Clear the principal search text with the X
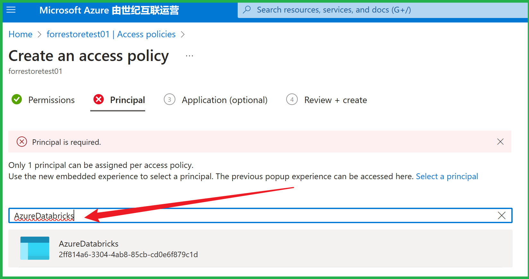The width and height of the screenshot is (529, 279). point(501,215)
